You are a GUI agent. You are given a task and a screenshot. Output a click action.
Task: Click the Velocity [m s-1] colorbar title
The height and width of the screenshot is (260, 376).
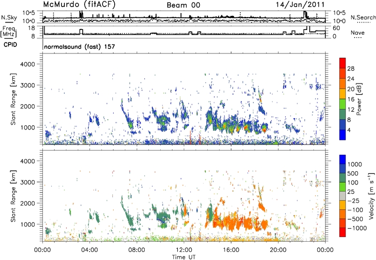371,195
